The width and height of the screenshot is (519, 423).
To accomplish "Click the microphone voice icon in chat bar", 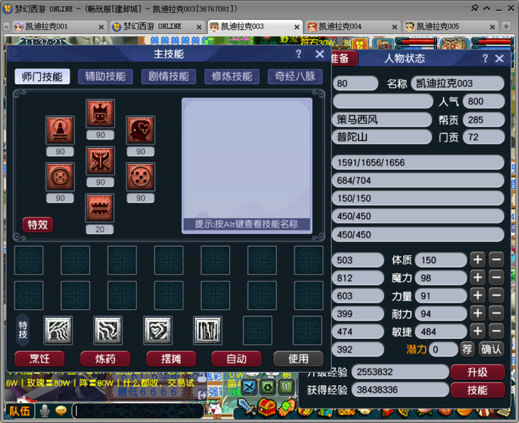I will 44,411.
